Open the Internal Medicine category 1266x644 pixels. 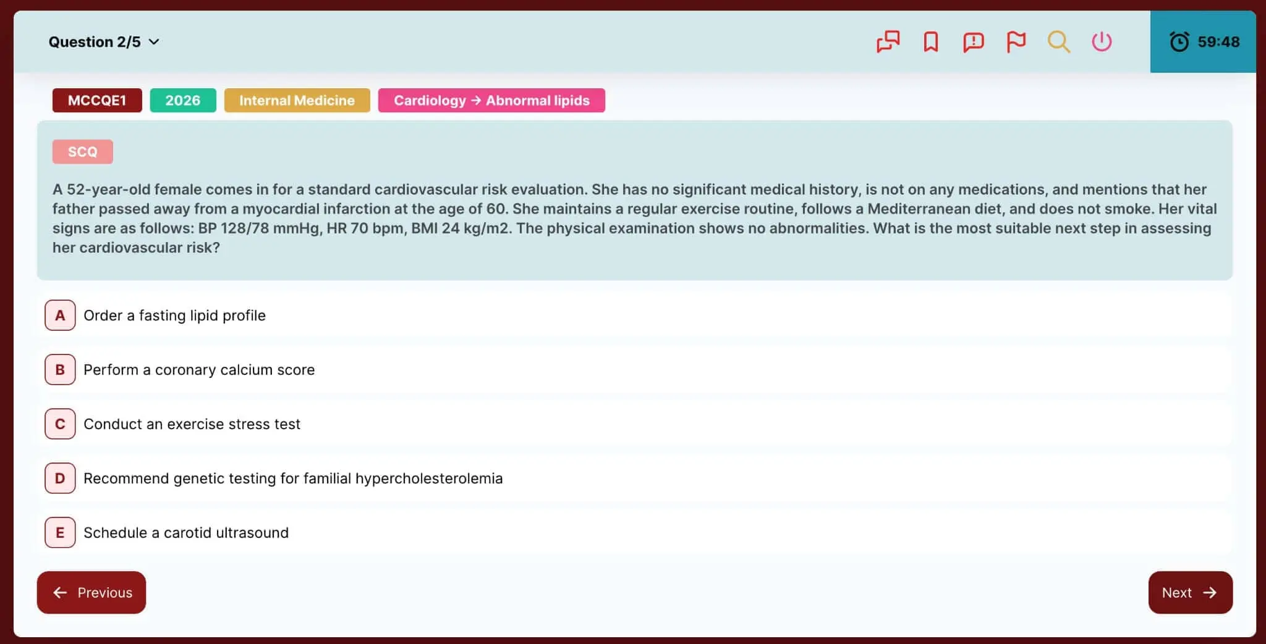tap(297, 100)
